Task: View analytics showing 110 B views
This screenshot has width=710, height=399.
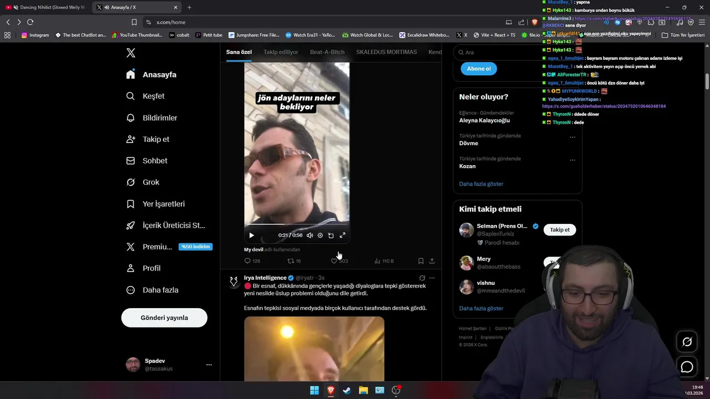Action: click(384, 261)
